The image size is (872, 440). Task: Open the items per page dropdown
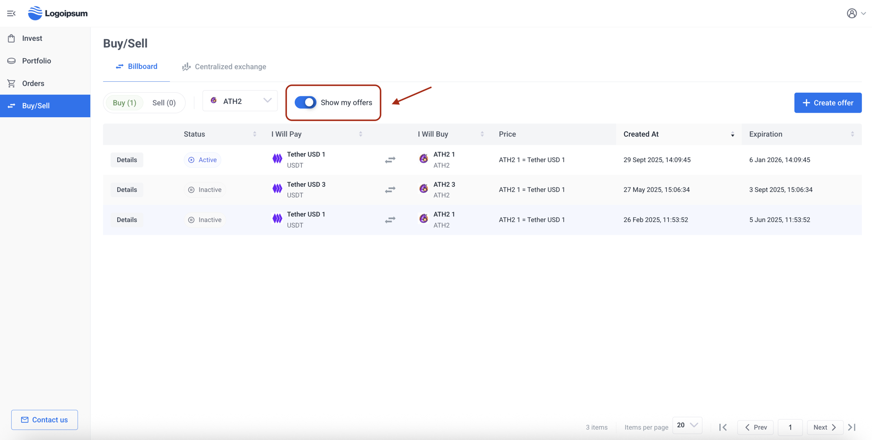[x=687, y=425]
